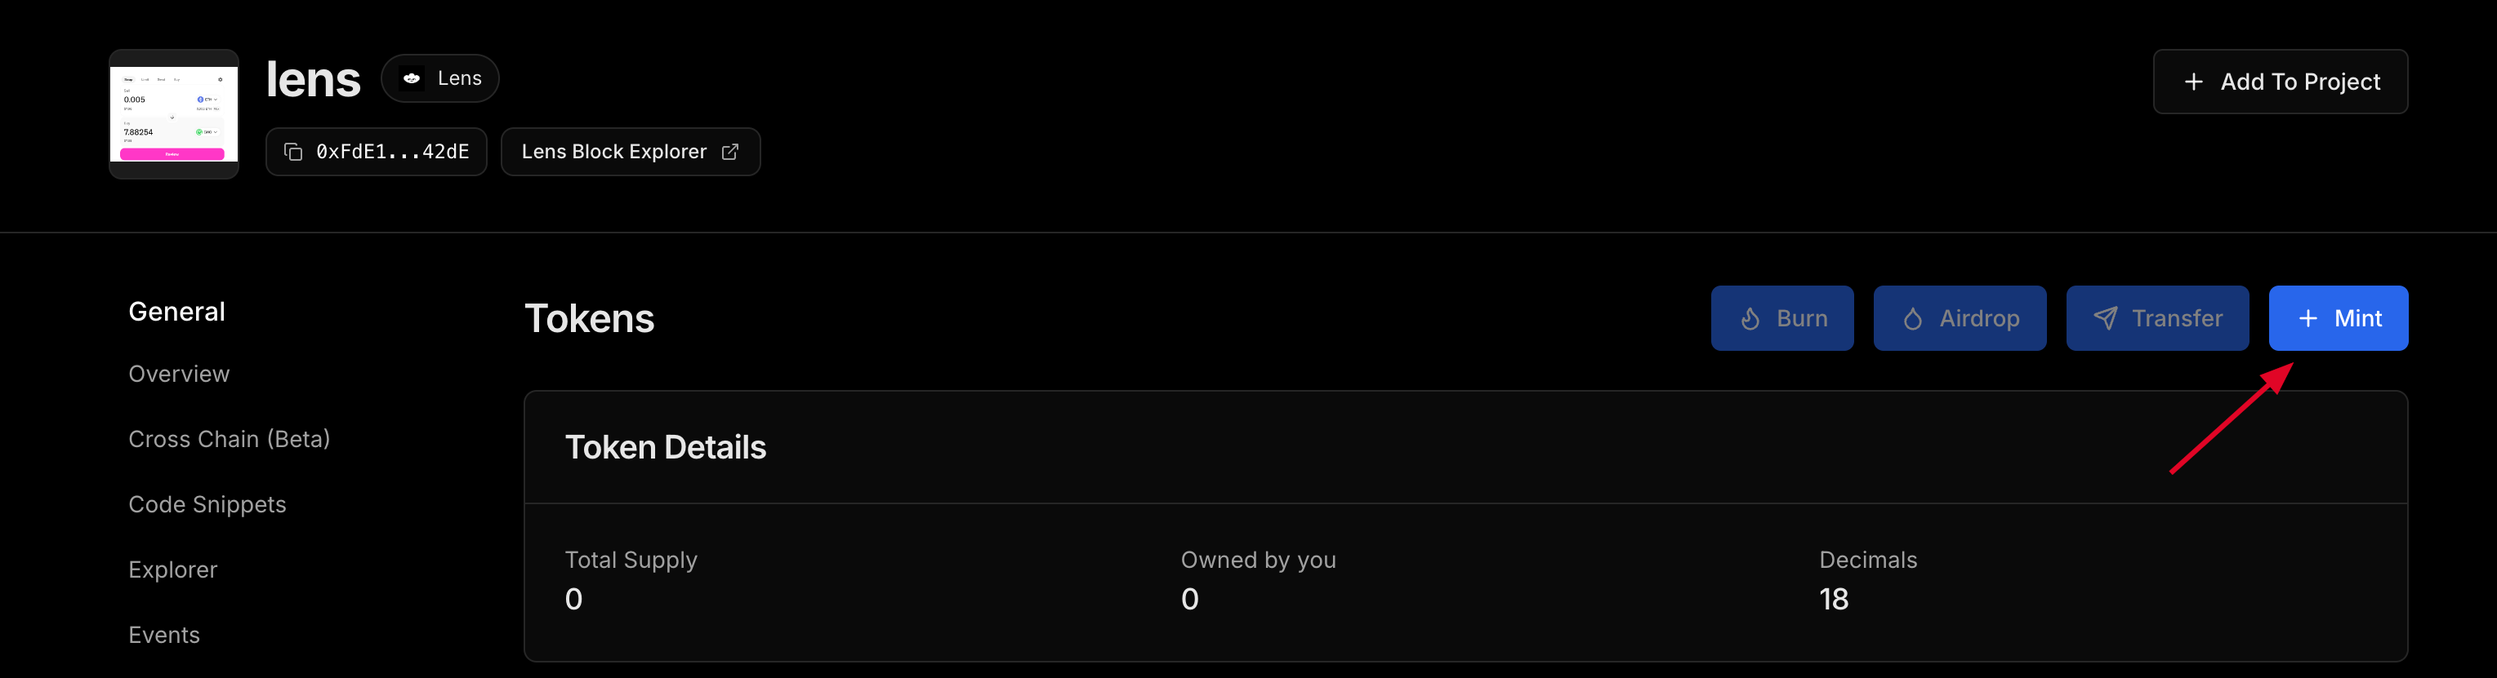Click the Add To Project button

[x=2280, y=82]
